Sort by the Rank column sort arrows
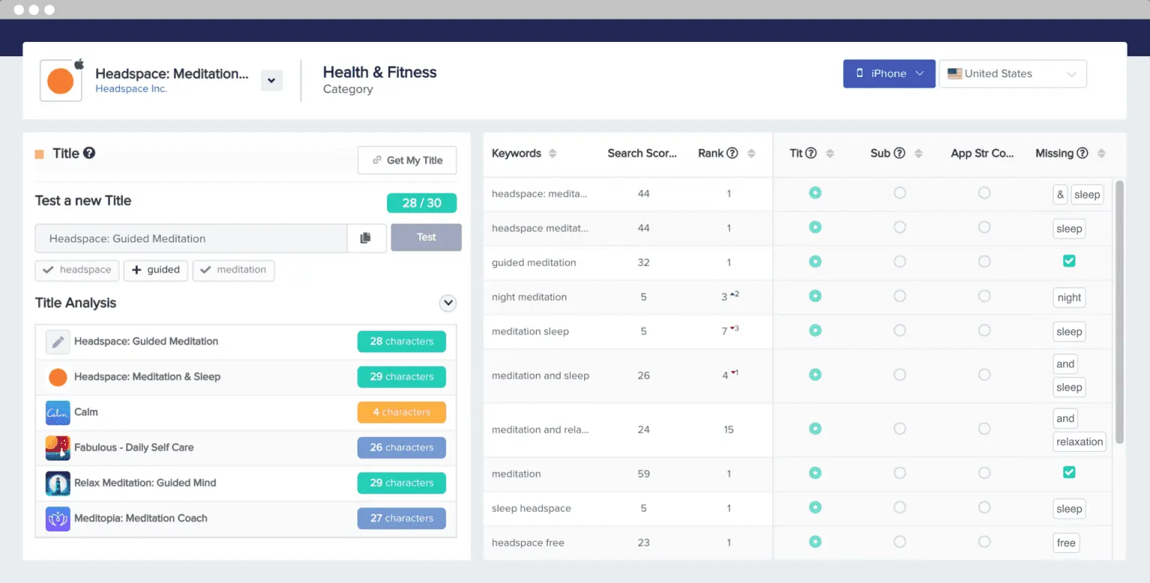 (751, 153)
